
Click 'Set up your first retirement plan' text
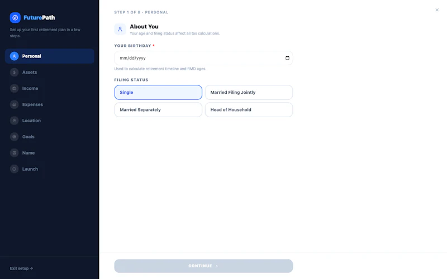[x=45, y=33]
